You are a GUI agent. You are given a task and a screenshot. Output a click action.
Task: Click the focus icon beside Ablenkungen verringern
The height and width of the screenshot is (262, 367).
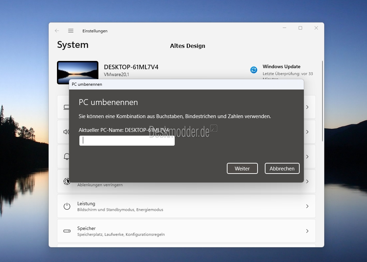pyautogui.click(x=67, y=181)
